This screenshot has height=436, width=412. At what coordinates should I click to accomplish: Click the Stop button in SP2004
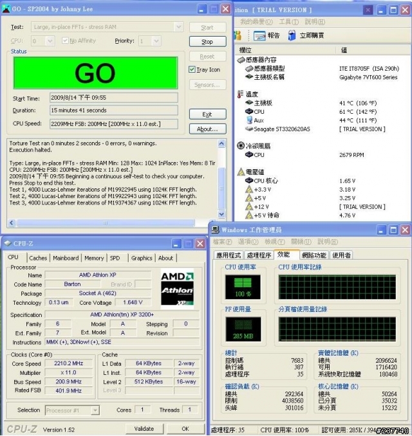point(207,42)
